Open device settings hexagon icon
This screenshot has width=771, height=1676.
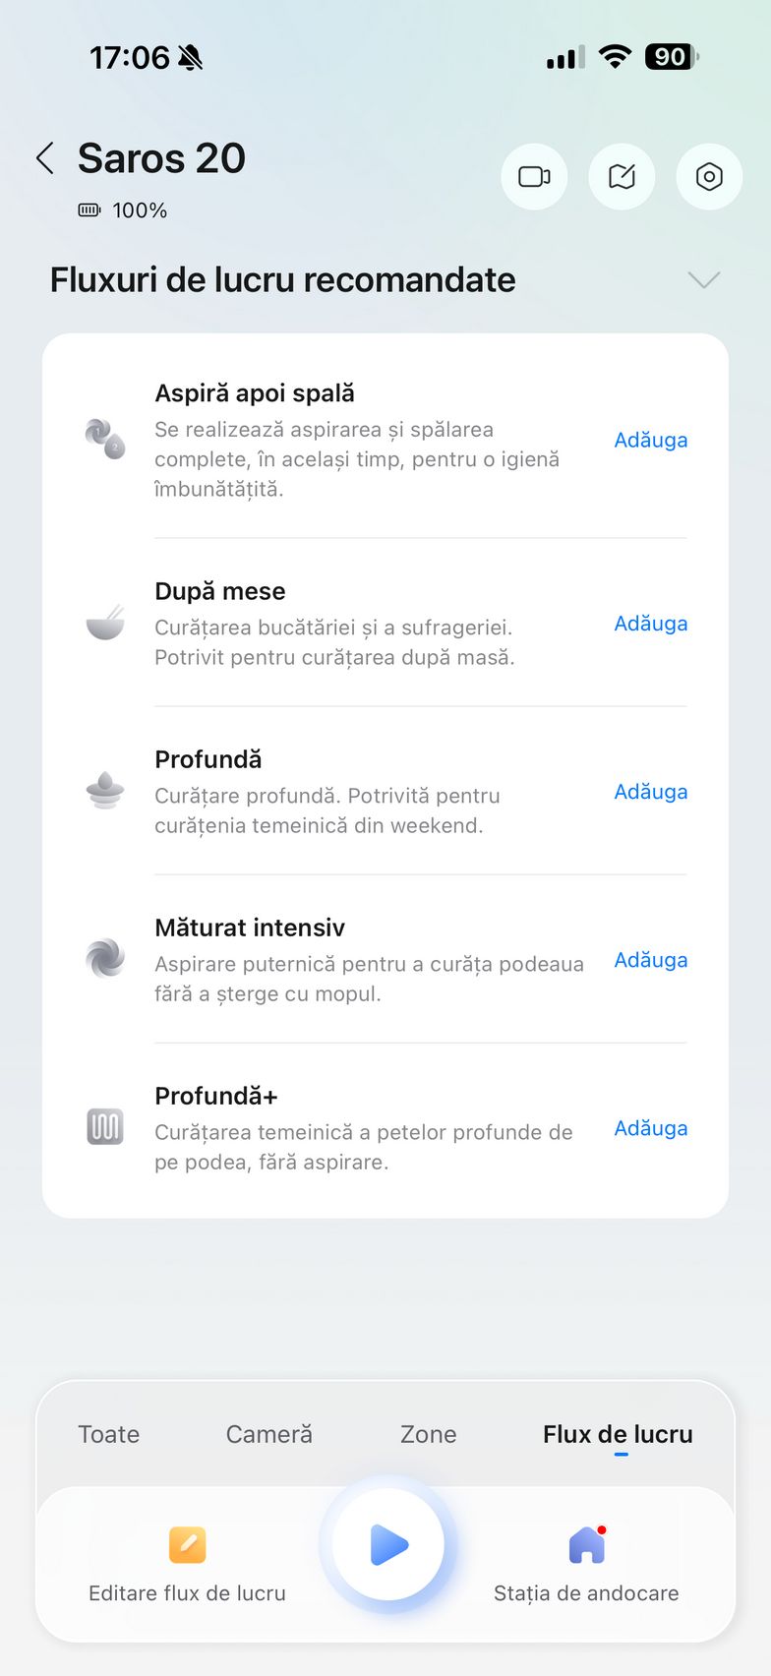pyautogui.click(x=709, y=177)
